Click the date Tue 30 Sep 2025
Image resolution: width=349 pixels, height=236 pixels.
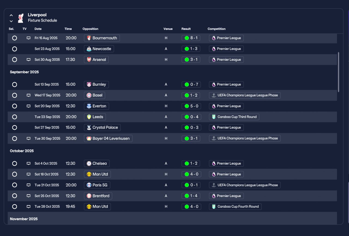[47, 139]
